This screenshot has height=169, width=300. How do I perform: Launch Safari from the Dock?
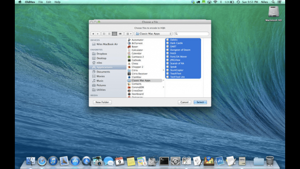pyautogui.click(x=42, y=161)
